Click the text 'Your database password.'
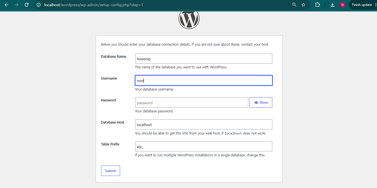The width and height of the screenshot is (377, 188). (154, 111)
